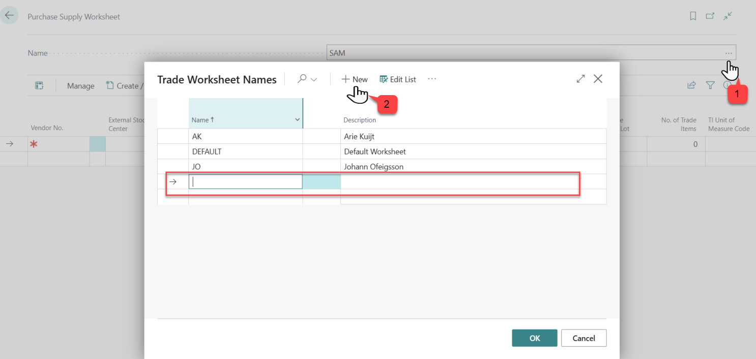Open search dropdown in dialog header
756x359 pixels.
(307, 79)
